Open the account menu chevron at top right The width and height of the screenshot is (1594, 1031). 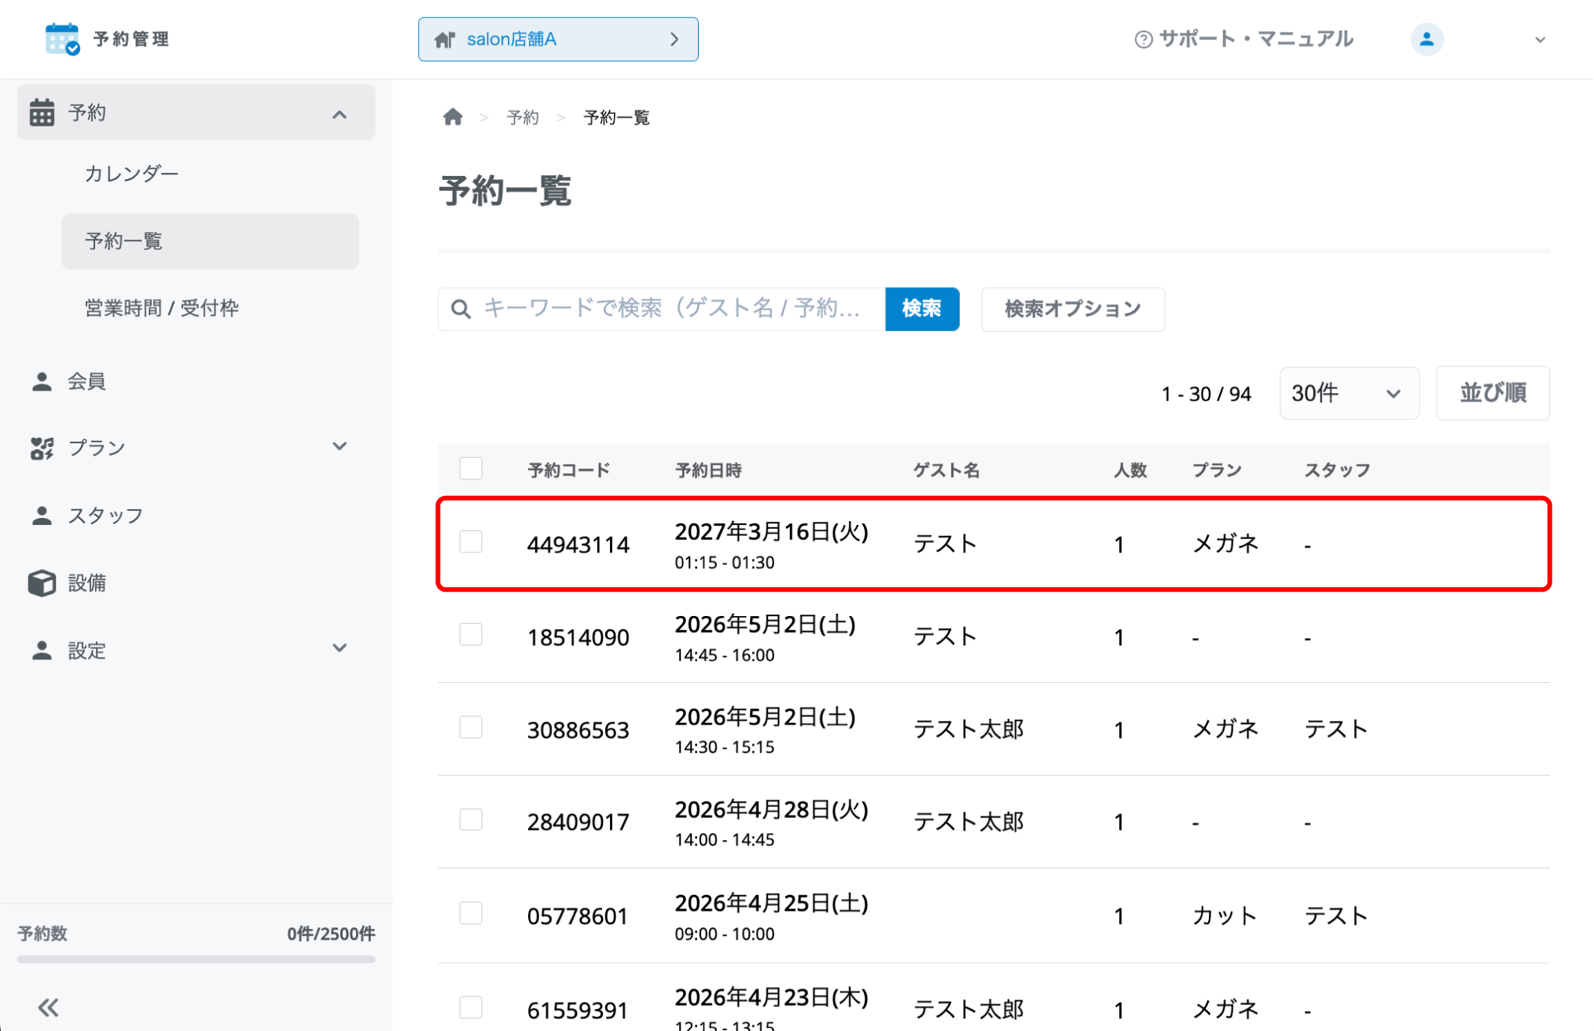1541,40
